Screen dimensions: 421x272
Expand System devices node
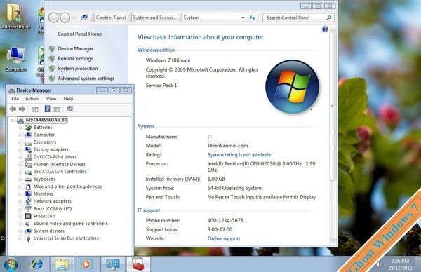click(20, 231)
